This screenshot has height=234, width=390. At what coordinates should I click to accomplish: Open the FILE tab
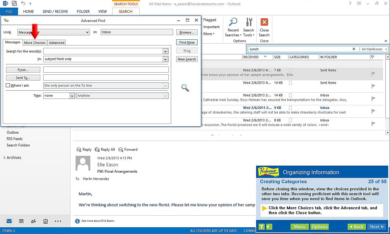(x=9, y=12)
